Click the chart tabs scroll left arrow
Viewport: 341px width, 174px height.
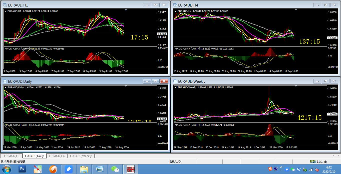tap(334, 156)
